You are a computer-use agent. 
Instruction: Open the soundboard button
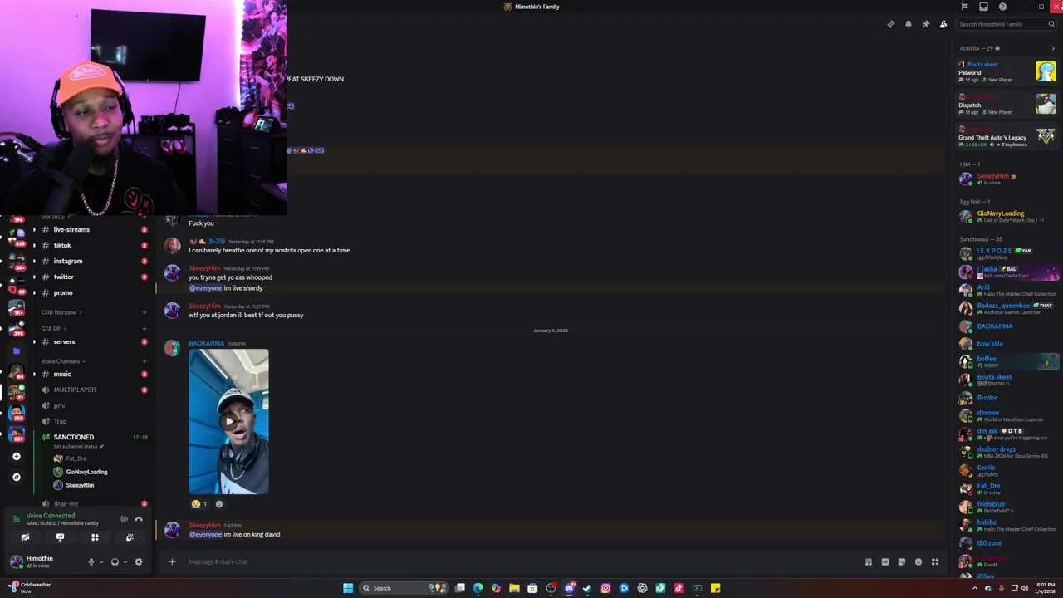[130, 537]
